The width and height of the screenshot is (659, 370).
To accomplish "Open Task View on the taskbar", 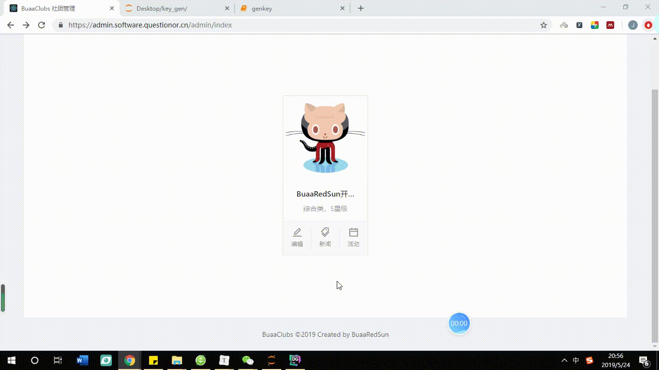I will point(58,360).
